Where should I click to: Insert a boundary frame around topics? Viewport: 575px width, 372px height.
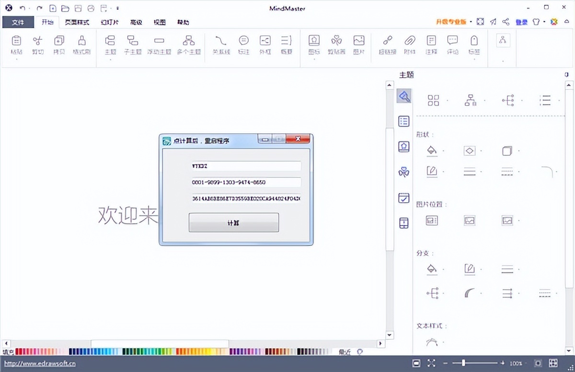(265, 45)
